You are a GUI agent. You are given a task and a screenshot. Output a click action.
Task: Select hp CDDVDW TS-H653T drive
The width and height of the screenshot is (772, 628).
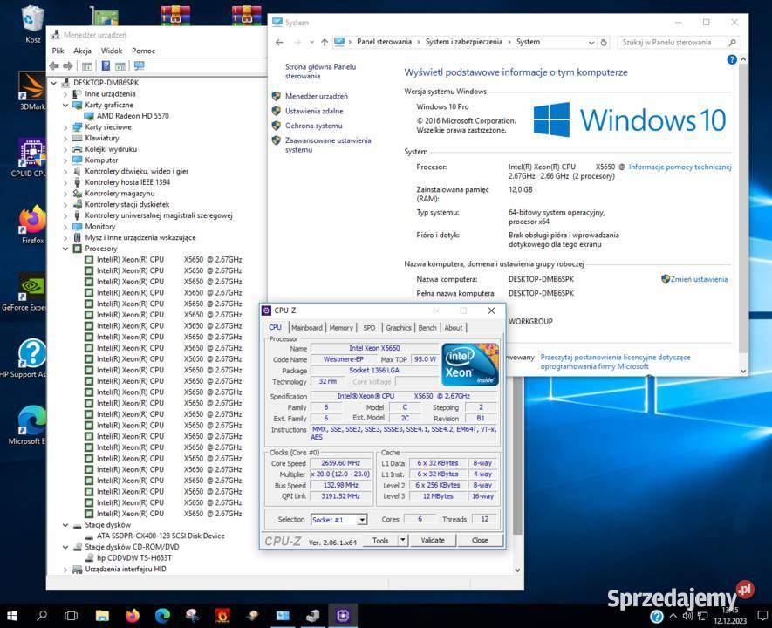(x=134, y=558)
